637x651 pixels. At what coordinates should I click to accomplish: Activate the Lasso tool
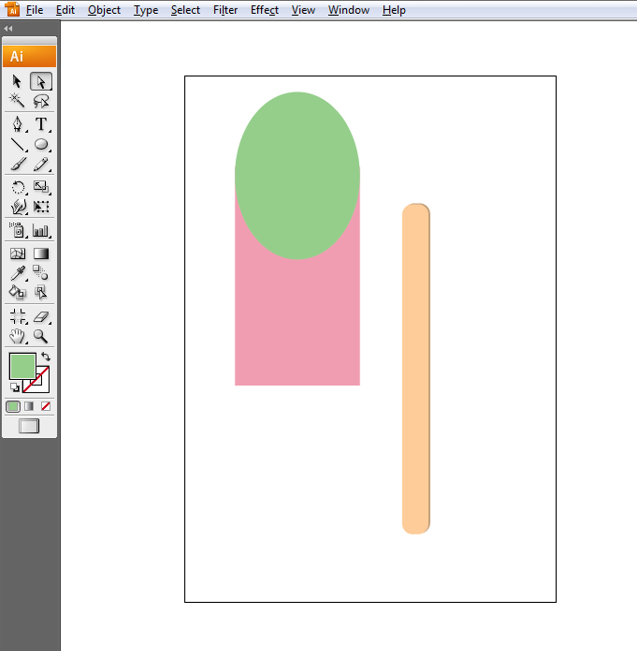pyautogui.click(x=41, y=101)
